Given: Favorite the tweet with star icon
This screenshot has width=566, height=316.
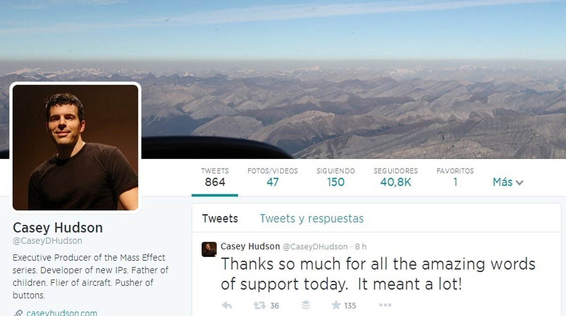Looking at the screenshot, I should point(336,305).
